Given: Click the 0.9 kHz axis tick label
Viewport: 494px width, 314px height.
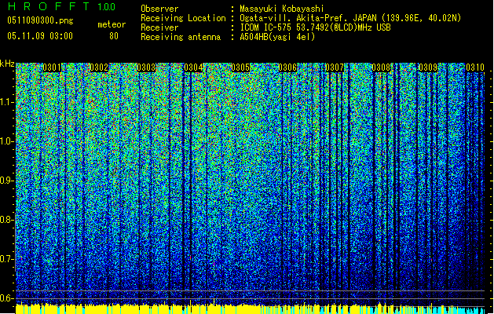Looking at the screenshot, I should tap(6, 181).
